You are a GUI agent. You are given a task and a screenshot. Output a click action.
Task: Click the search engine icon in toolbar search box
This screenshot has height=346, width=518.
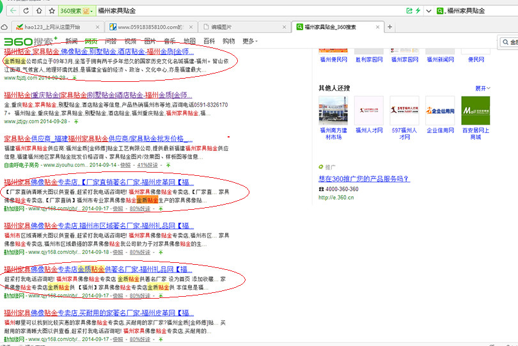click(440, 11)
